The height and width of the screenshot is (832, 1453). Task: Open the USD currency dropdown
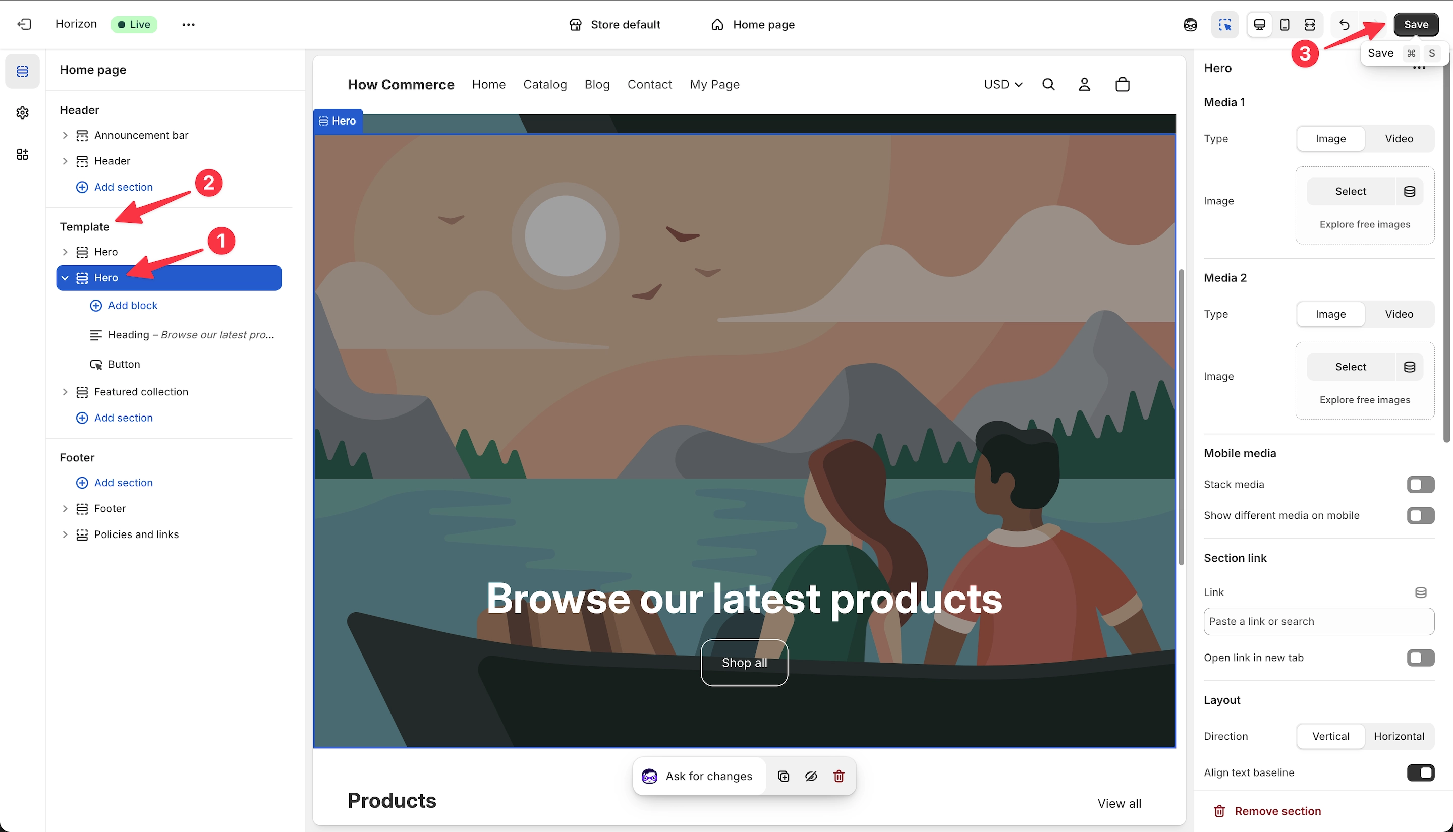pyautogui.click(x=1002, y=85)
